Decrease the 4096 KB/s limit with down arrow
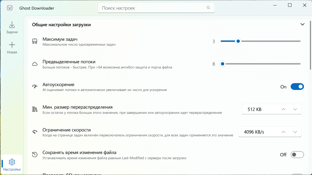312x175 pixels. pos(295,132)
